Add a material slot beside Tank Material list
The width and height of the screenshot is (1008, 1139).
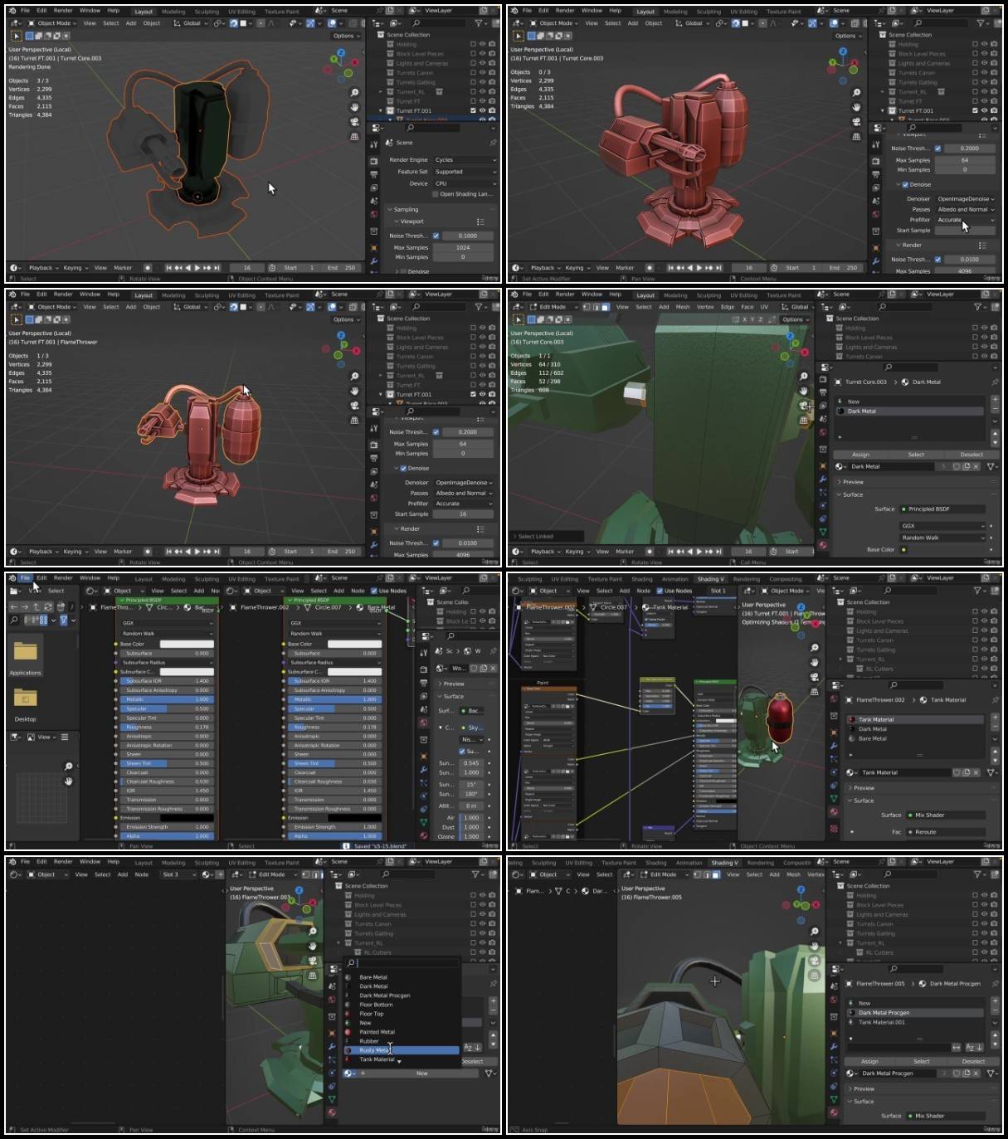click(995, 718)
